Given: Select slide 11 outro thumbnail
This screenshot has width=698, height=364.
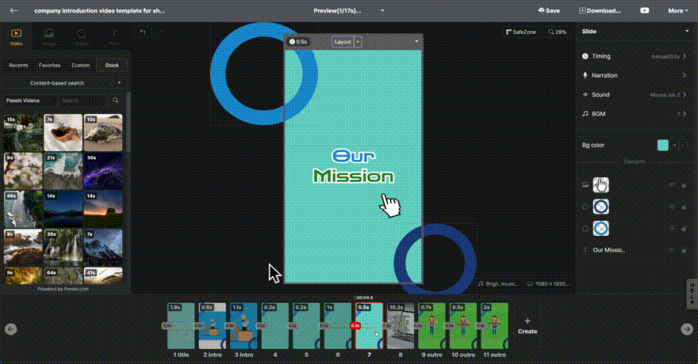Looking at the screenshot, I should [x=494, y=326].
